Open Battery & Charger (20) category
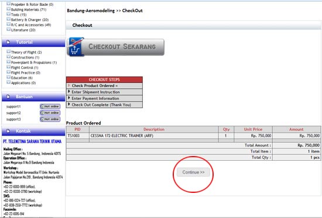This screenshot has width=322, height=218. tap(30, 20)
